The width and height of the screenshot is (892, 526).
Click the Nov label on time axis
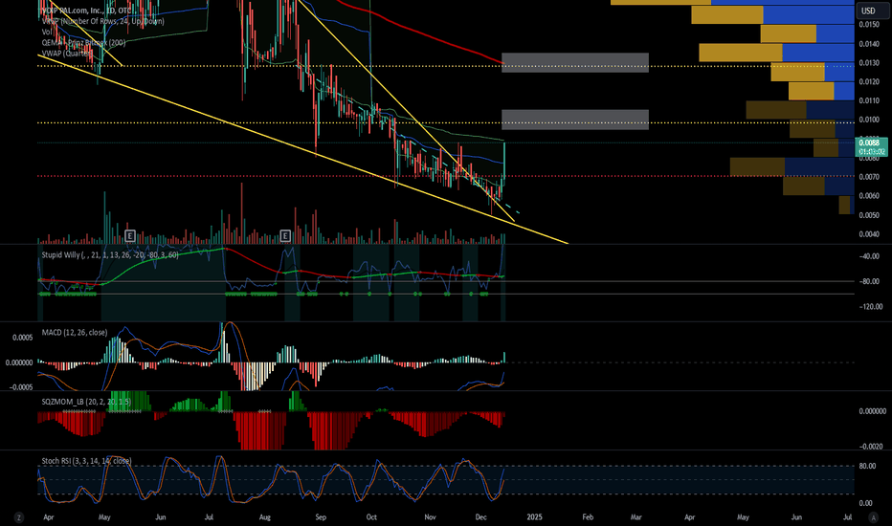point(430,517)
